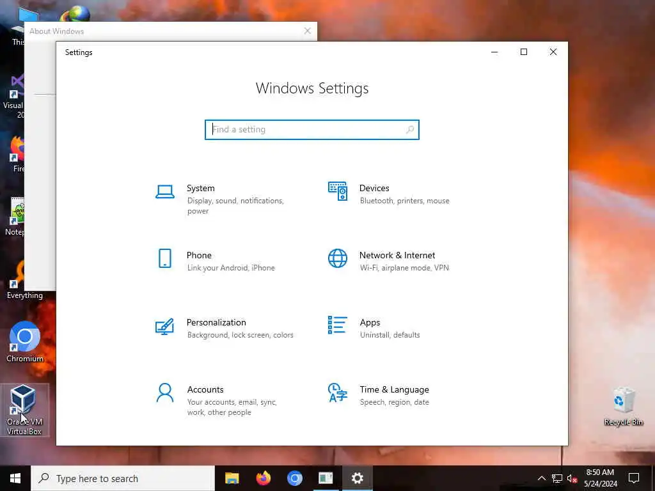Open the Action Center notifications icon
Screen dimensions: 655x491
tap(634, 478)
